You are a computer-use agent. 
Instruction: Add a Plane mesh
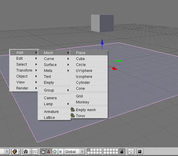(89, 53)
